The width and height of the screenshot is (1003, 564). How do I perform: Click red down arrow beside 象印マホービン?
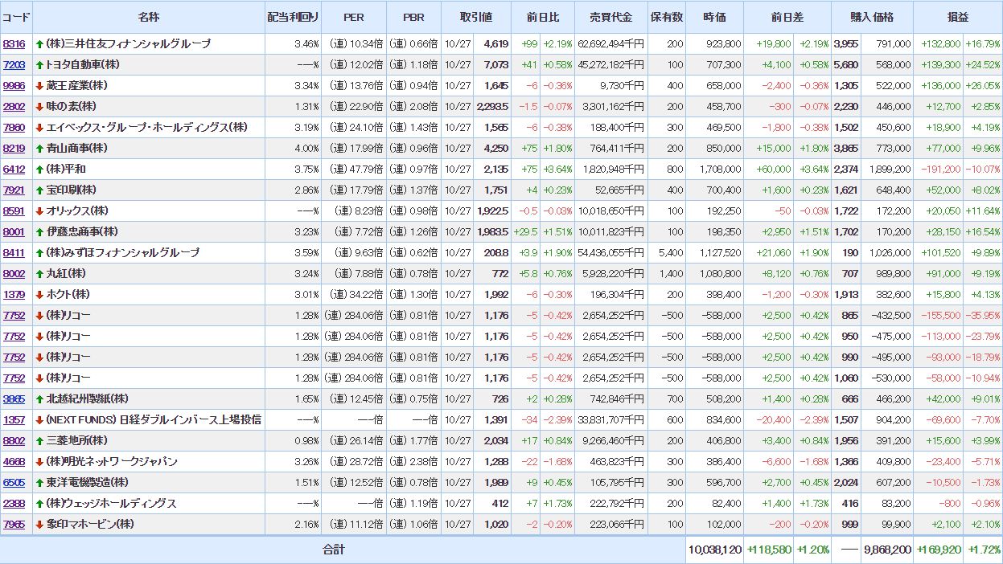click(x=39, y=524)
